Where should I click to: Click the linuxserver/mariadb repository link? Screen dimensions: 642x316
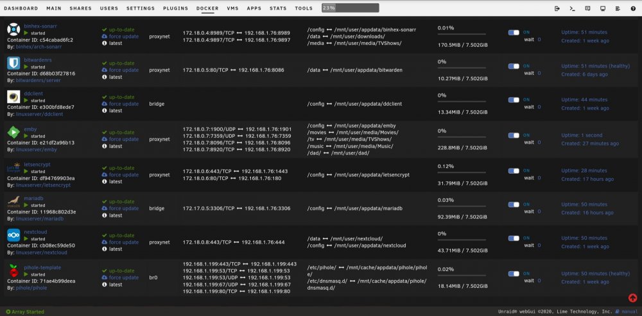pyautogui.click(x=40, y=219)
